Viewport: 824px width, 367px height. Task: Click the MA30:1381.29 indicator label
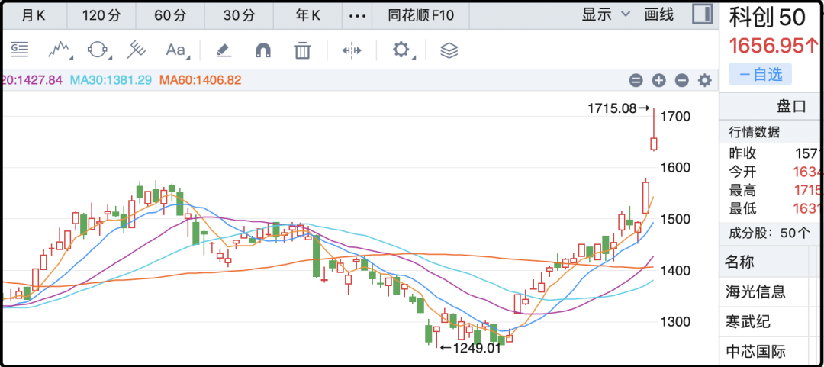pos(111,80)
